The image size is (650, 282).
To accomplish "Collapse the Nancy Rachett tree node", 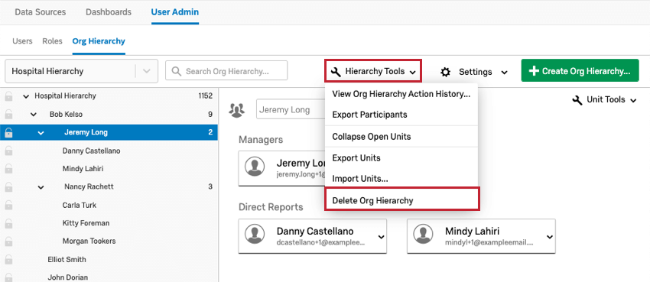I will (41, 187).
